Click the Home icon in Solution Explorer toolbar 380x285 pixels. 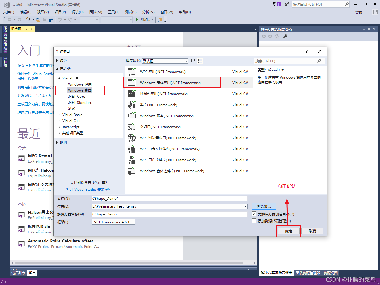277,36
